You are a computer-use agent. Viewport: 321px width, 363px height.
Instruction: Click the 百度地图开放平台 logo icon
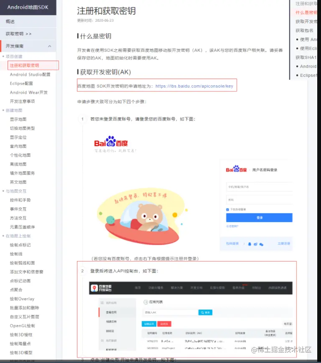(x=94, y=288)
